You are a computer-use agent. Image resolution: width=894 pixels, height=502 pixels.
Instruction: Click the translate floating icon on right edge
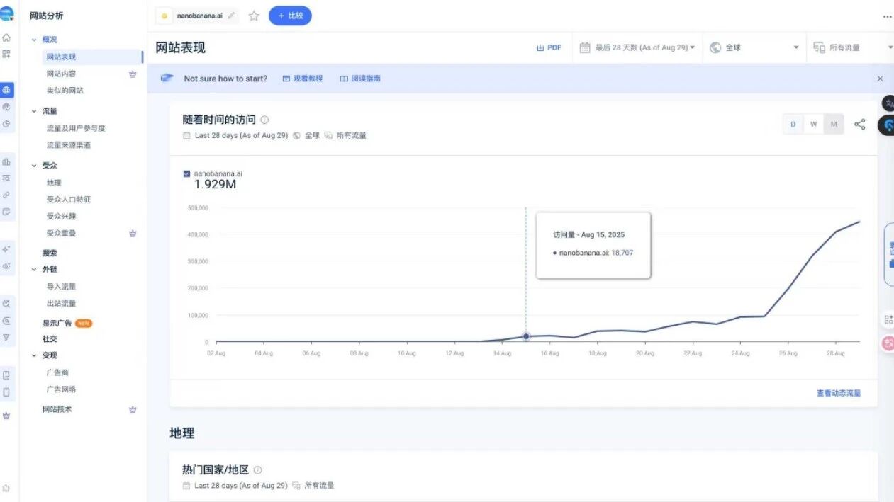tap(888, 104)
